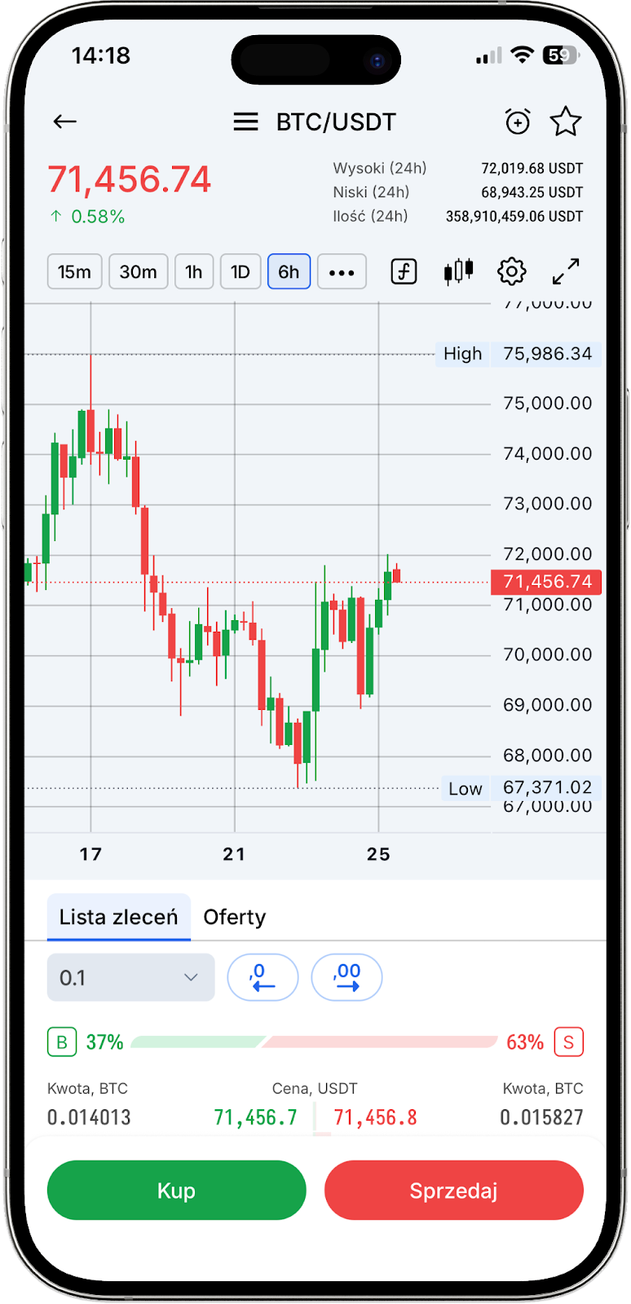Select the 1h chart interval
Screen dimensions: 631x1304
pyautogui.click(x=194, y=271)
